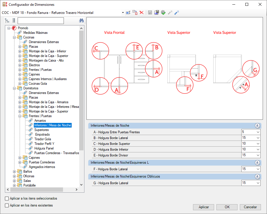Viewport: 267px width, 214px height.
Task: Click the Promob root icon
Action: point(14,28)
